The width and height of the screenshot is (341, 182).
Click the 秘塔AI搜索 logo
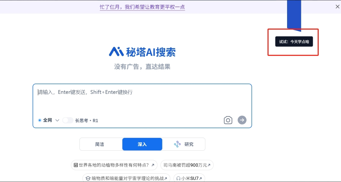[142, 52]
